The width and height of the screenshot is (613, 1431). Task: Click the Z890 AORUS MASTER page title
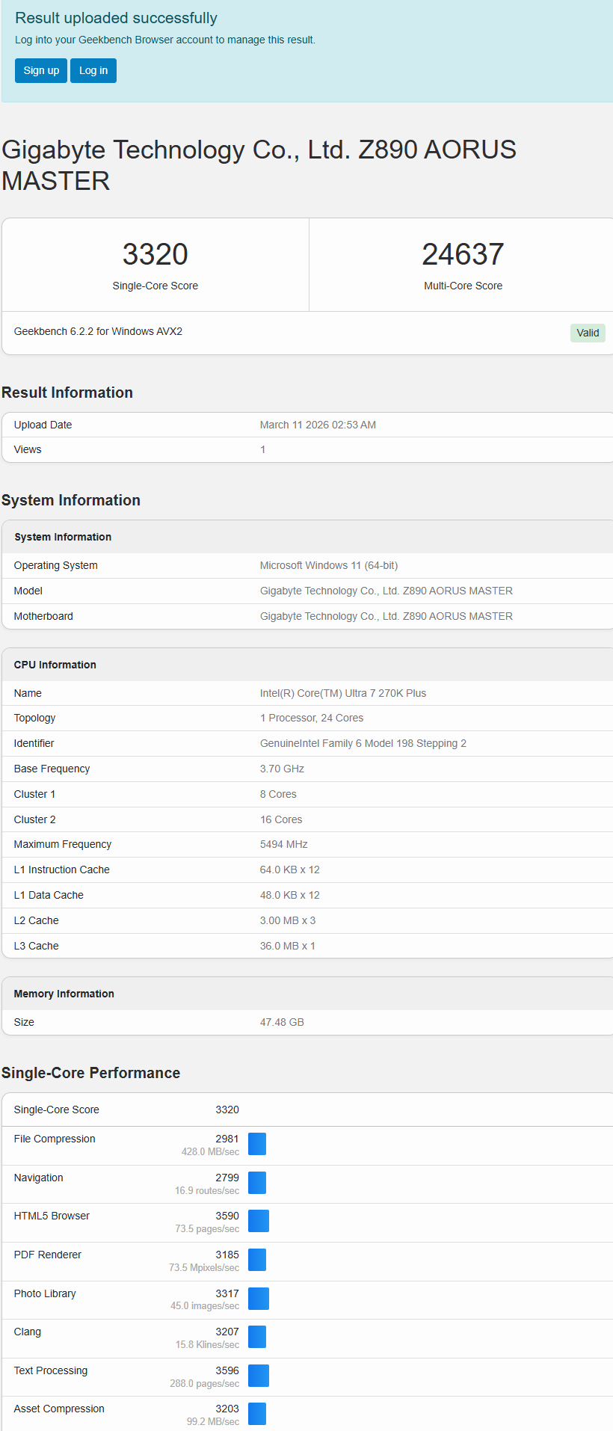[259, 165]
